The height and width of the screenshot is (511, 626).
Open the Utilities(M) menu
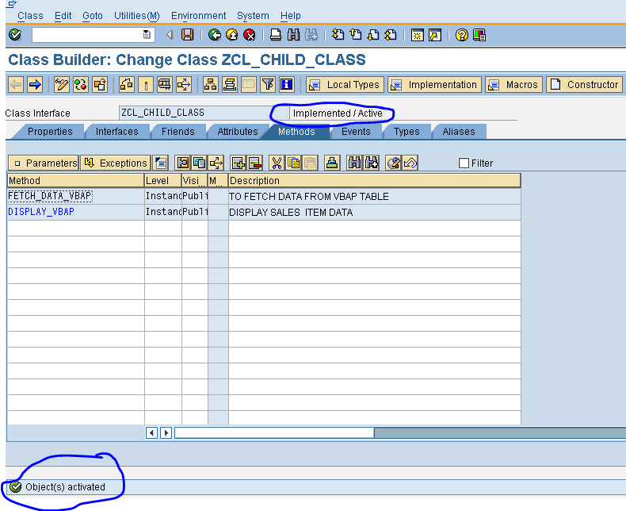pos(137,16)
